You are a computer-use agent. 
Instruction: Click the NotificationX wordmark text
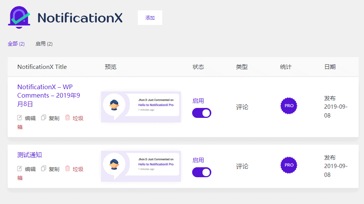pos(80,18)
